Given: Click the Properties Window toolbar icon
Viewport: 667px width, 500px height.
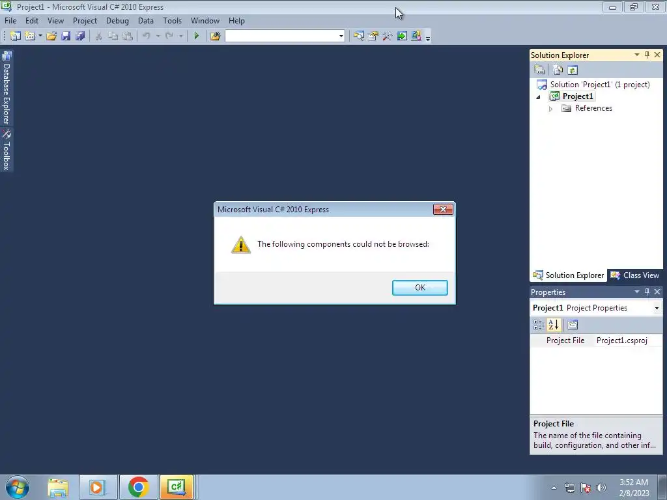Looking at the screenshot, I should (x=373, y=36).
